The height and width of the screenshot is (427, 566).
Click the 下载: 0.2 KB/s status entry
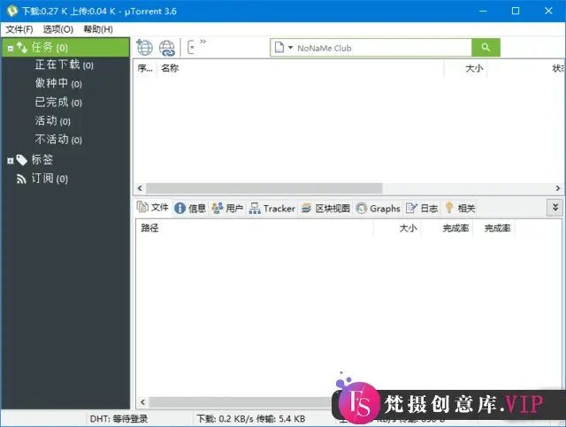250,419
